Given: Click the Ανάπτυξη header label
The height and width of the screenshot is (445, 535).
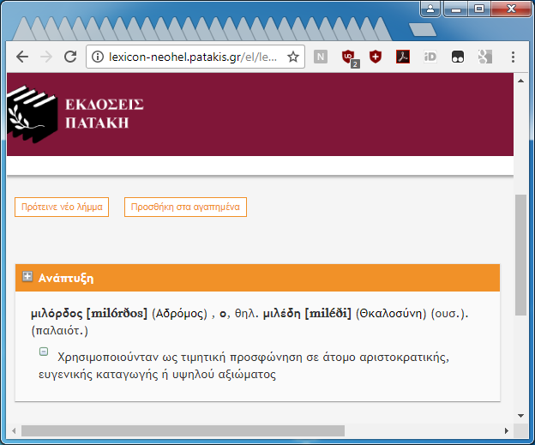Looking at the screenshot, I should click(x=66, y=278).
